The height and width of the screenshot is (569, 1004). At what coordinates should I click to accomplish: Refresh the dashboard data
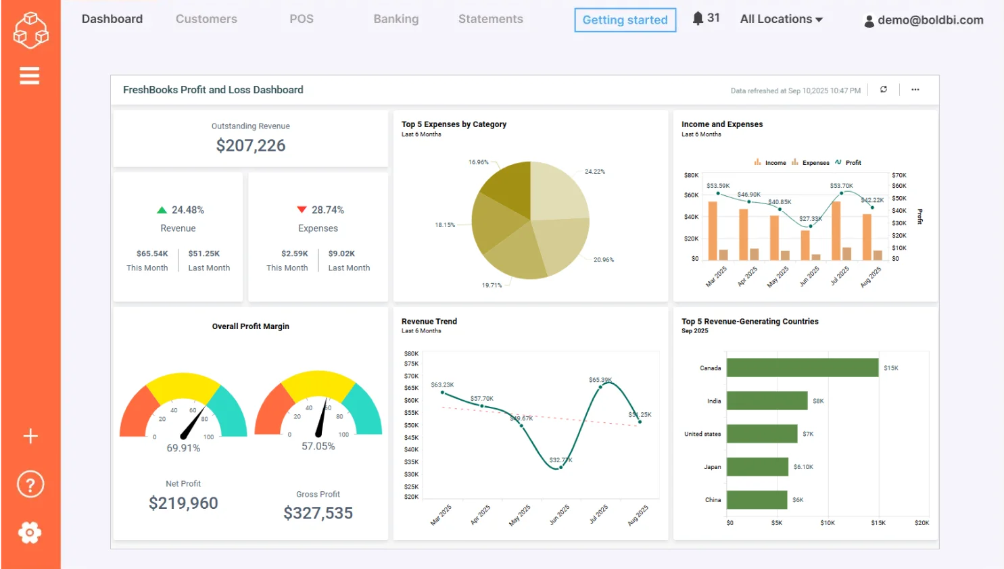pyautogui.click(x=883, y=89)
